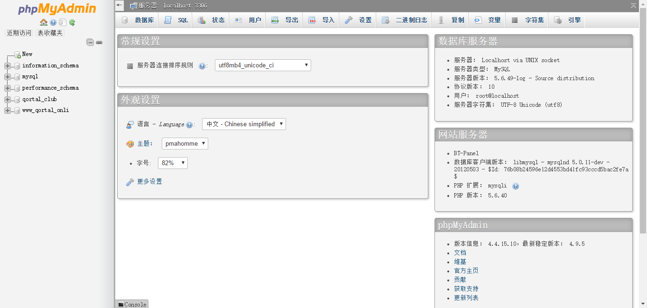Select www_qortal_onli database name

click(46, 110)
